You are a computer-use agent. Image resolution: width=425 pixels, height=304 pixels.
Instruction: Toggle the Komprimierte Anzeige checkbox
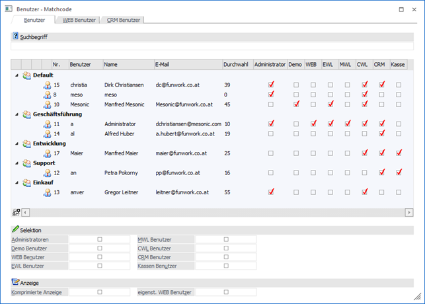tap(100, 291)
